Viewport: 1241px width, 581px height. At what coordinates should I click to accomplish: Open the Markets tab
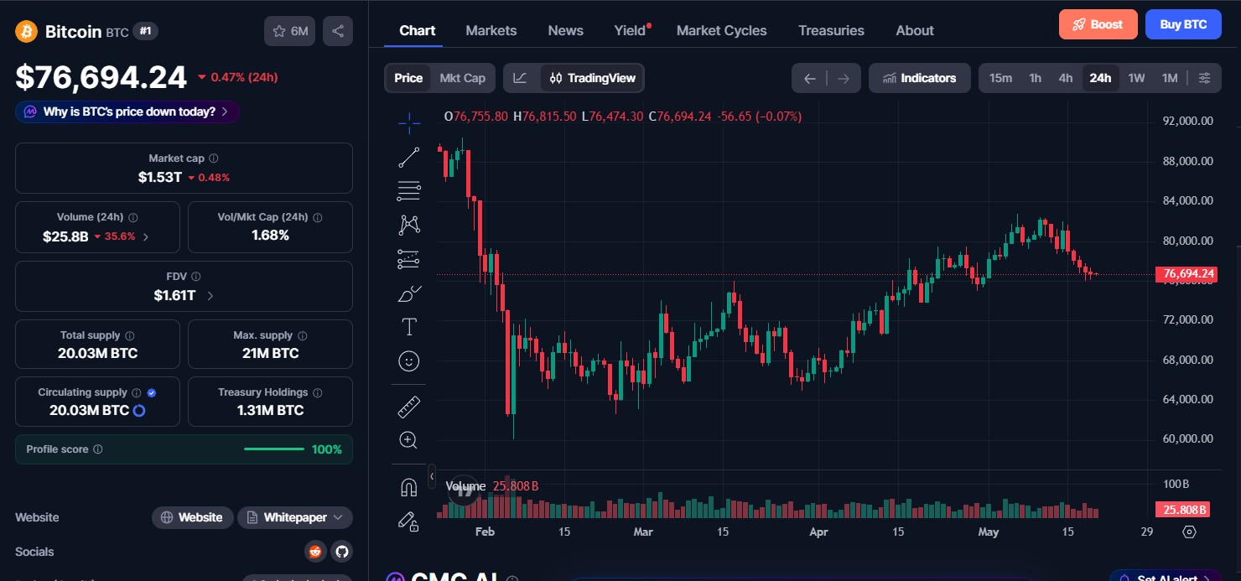click(x=491, y=30)
